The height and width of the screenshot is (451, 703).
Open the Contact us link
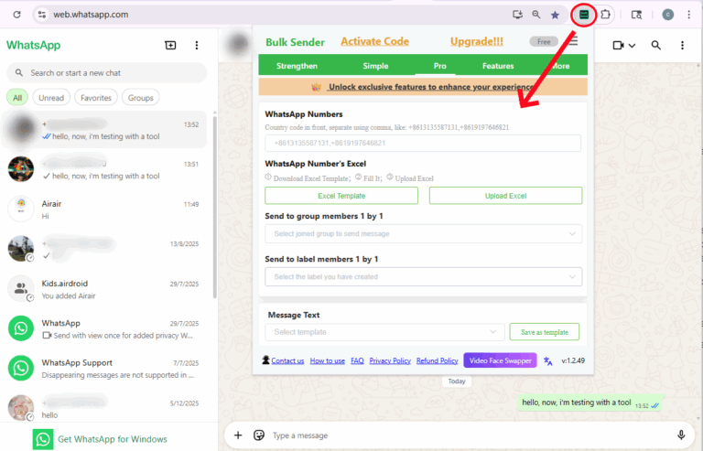tap(287, 360)
